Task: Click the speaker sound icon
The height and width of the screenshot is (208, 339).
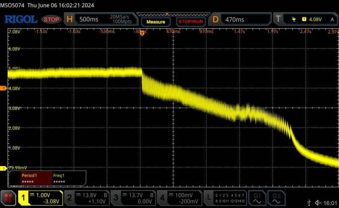Action: coord(319,203)
